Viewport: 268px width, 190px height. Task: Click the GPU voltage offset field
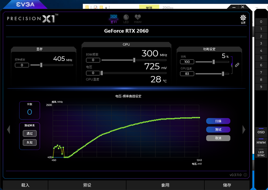pyautogui.click(x=93, y=73)
